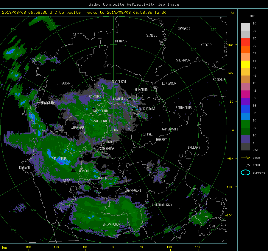
Task: Pick the indigo 5-10 dBZ legend swatch
Action: [x=245, y=139]
